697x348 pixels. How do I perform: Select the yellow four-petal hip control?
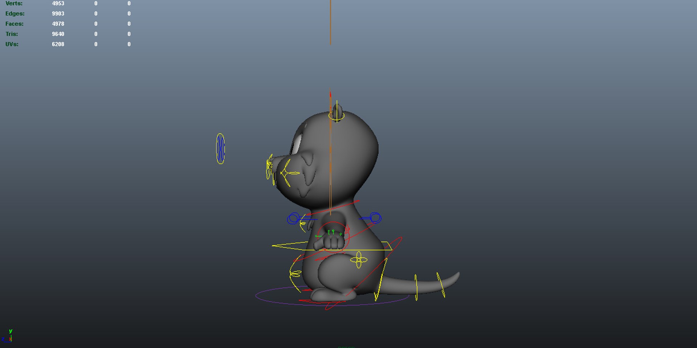359,260
